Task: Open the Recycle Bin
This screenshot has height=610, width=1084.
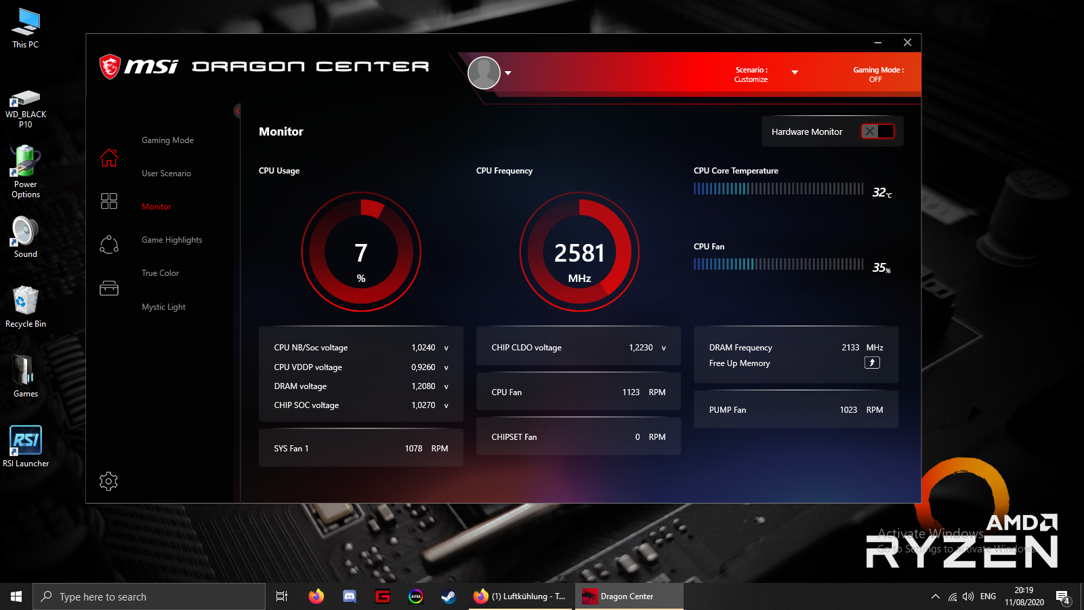Action: [x=26, y=307]
